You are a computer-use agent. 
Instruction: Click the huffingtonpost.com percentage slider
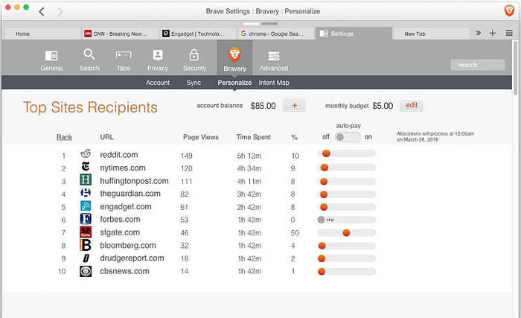(x=346, y=181)
